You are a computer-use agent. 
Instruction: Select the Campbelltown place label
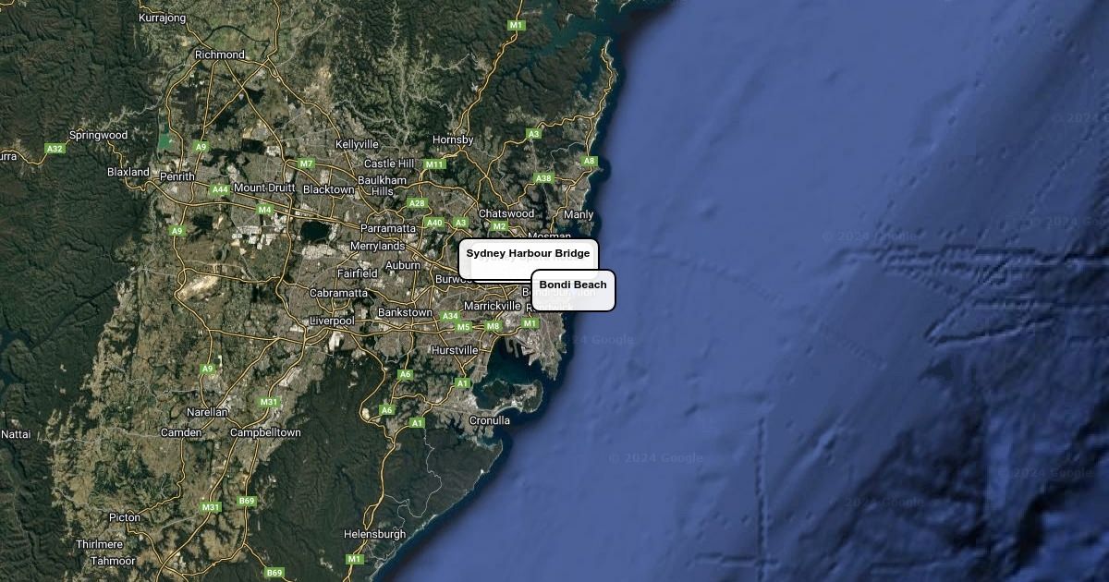(265, 432)
